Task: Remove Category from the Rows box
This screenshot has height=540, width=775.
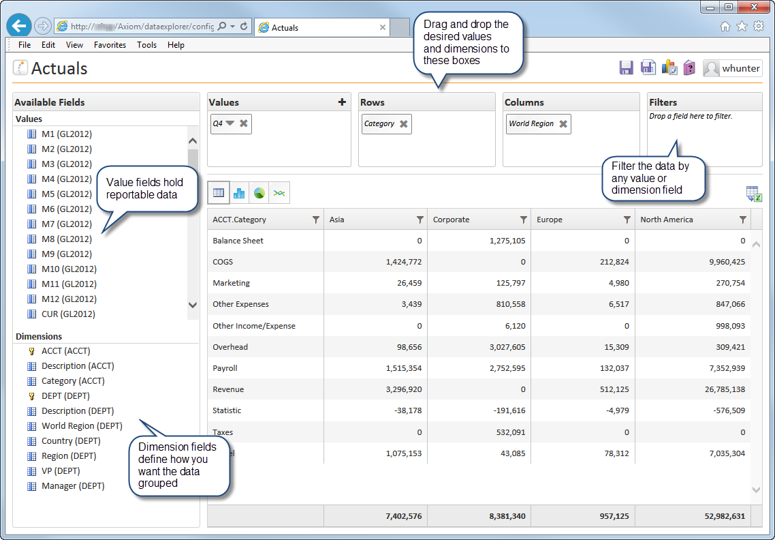Action: pyautogui.click(x=404, y=123)
